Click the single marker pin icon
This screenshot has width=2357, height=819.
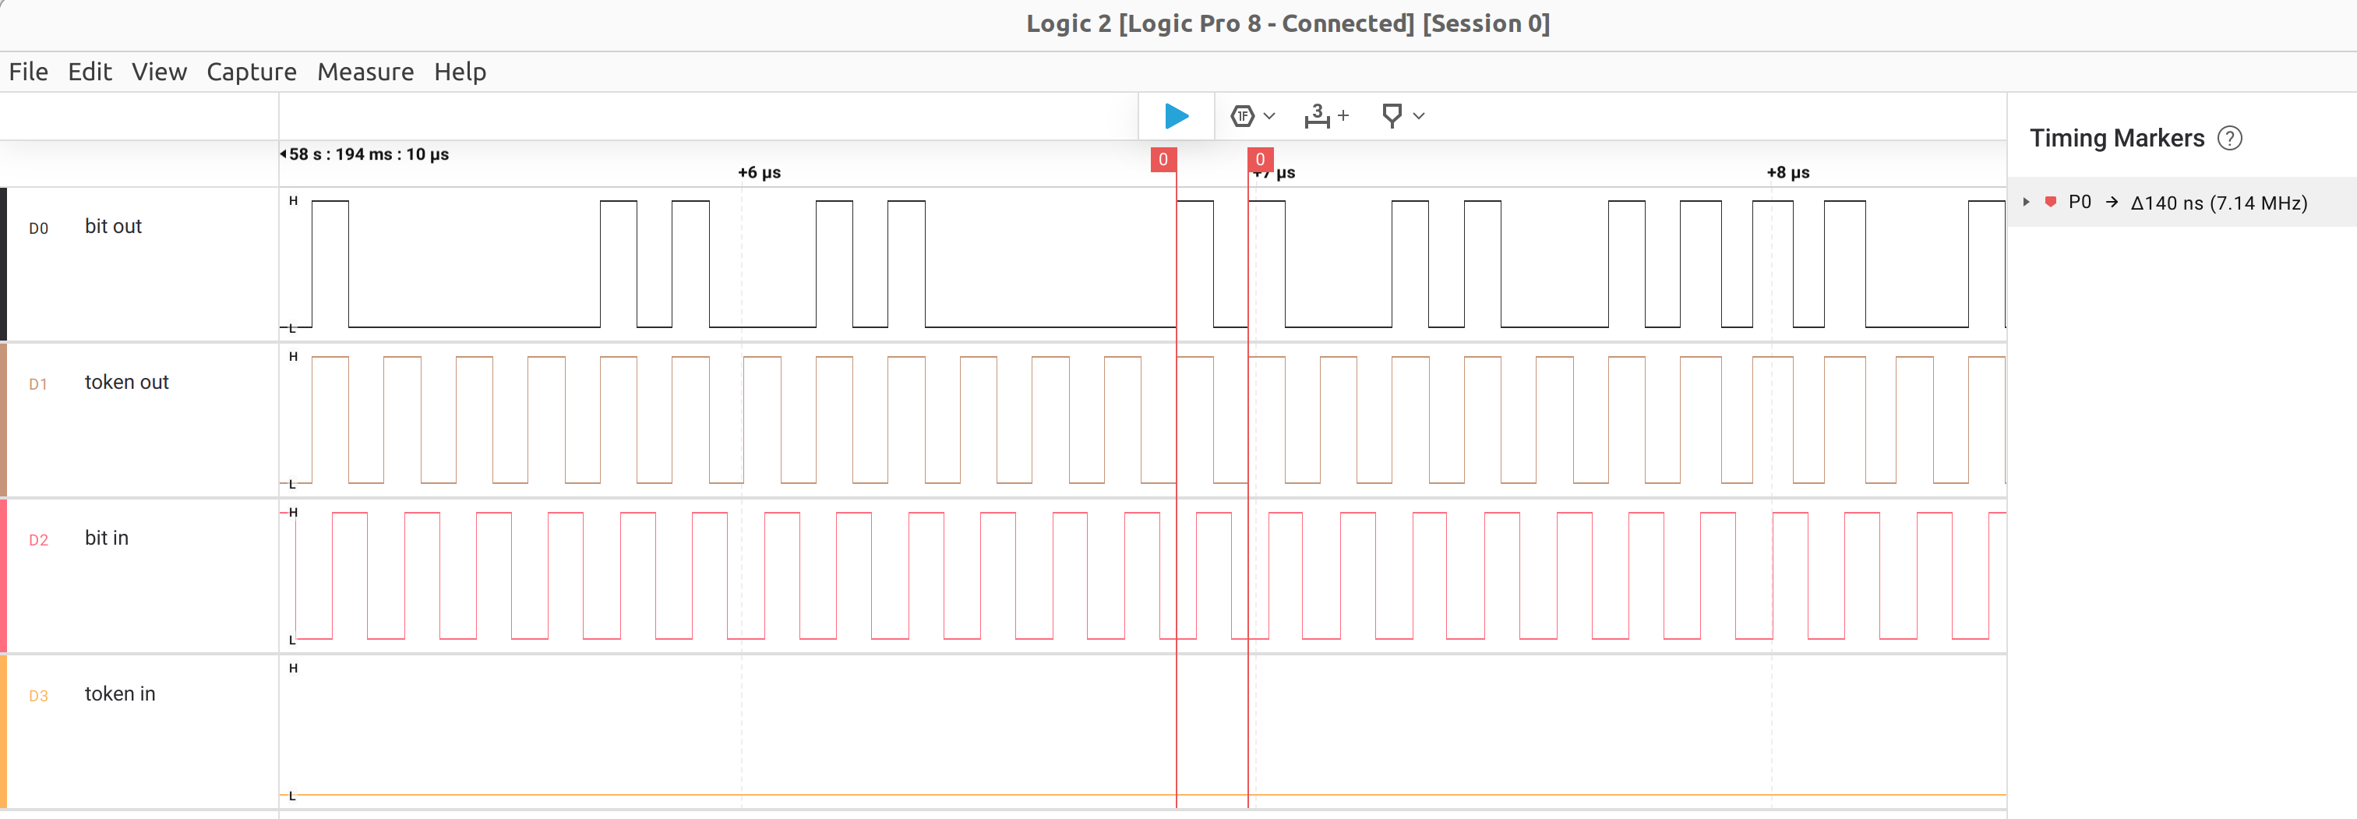click(x=1392, y=116)
